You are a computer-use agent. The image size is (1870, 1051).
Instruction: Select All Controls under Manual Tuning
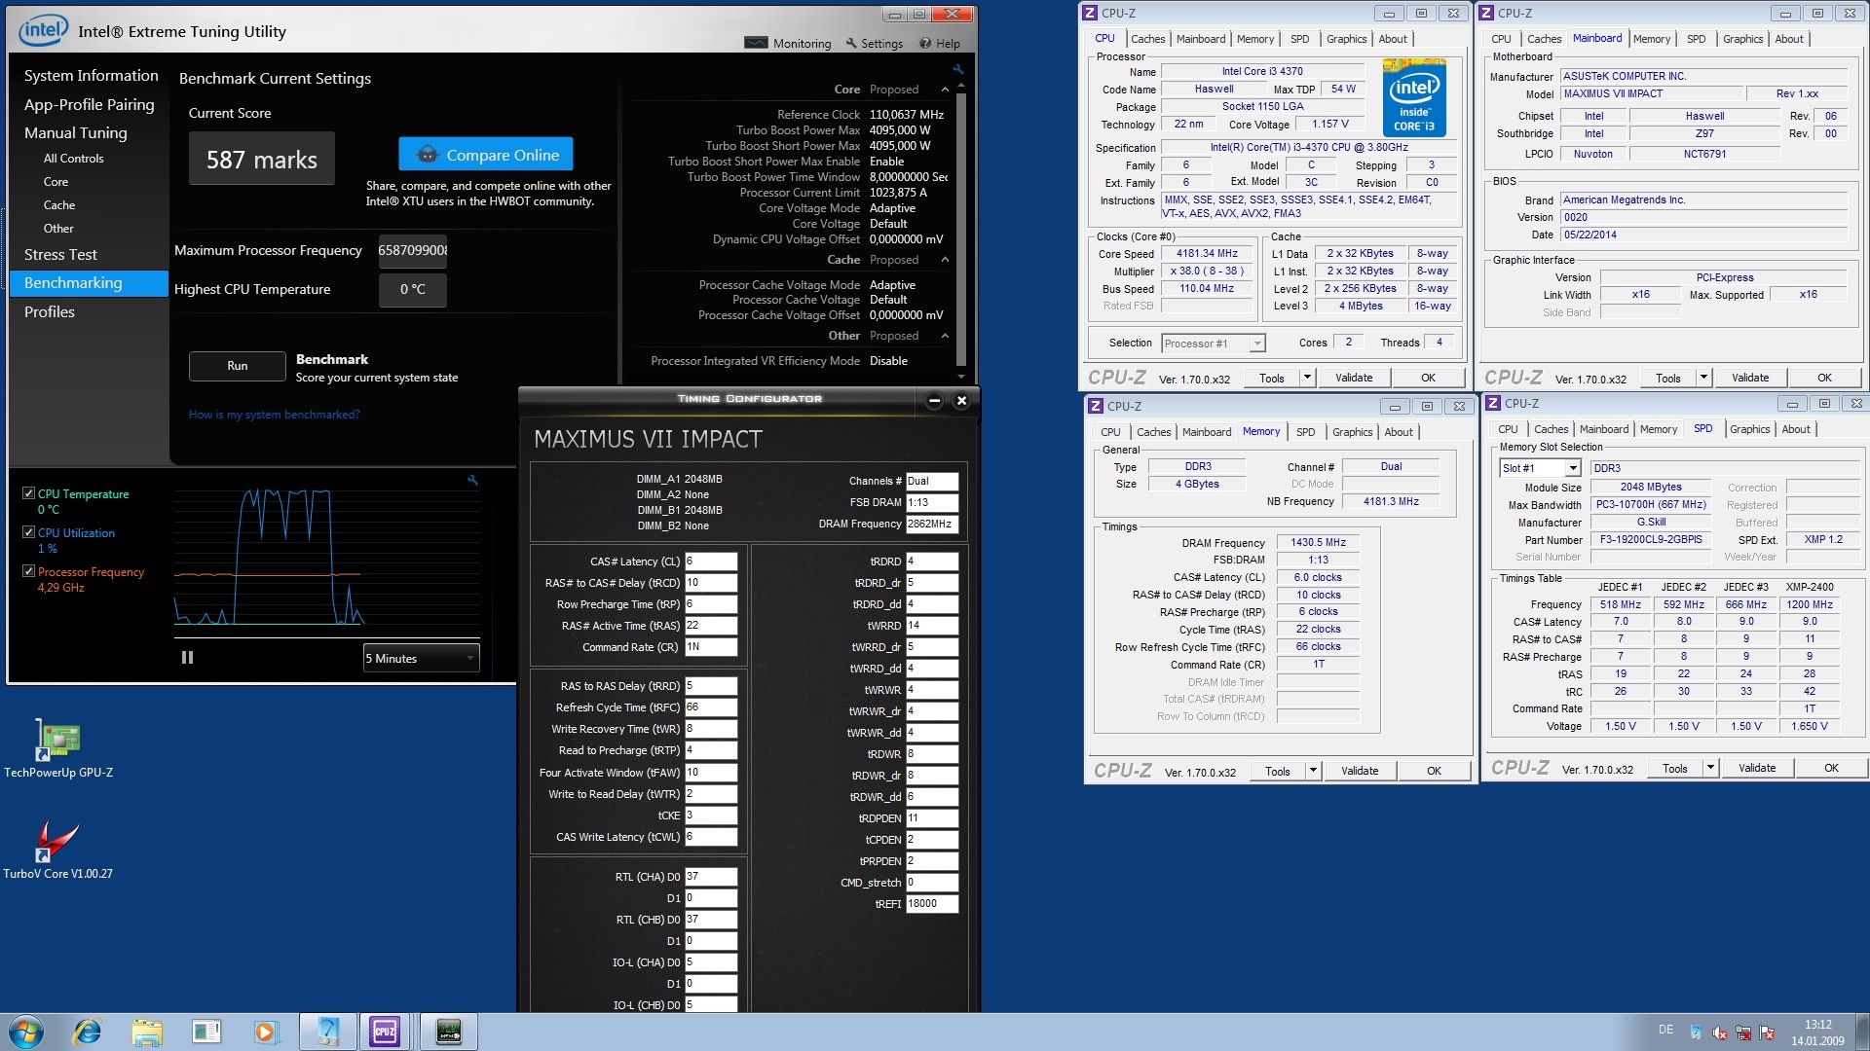pyautogui.click(x=73, y=159)
